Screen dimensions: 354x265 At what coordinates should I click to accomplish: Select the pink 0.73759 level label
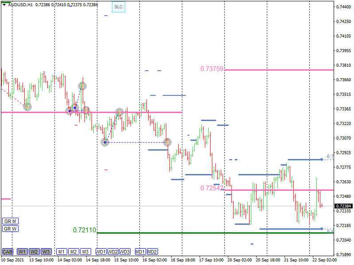[x=212, y=69]
